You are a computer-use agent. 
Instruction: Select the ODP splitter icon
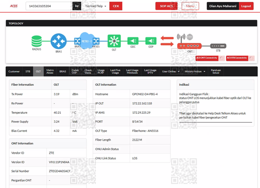coord(151,41)
